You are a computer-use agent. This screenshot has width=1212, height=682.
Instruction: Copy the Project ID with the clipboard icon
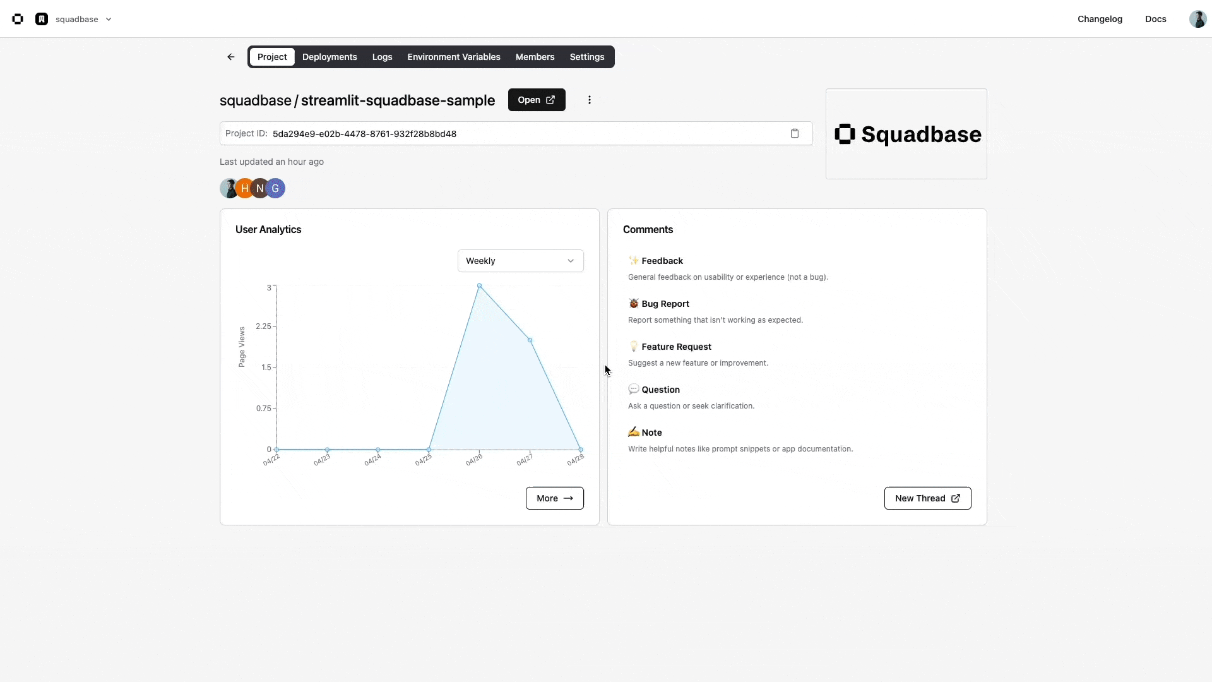coord(795,133)
